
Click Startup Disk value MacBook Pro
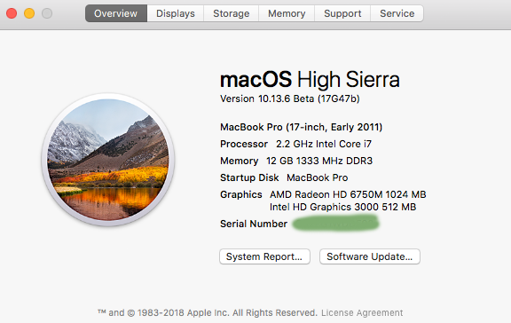coord(317,177)
